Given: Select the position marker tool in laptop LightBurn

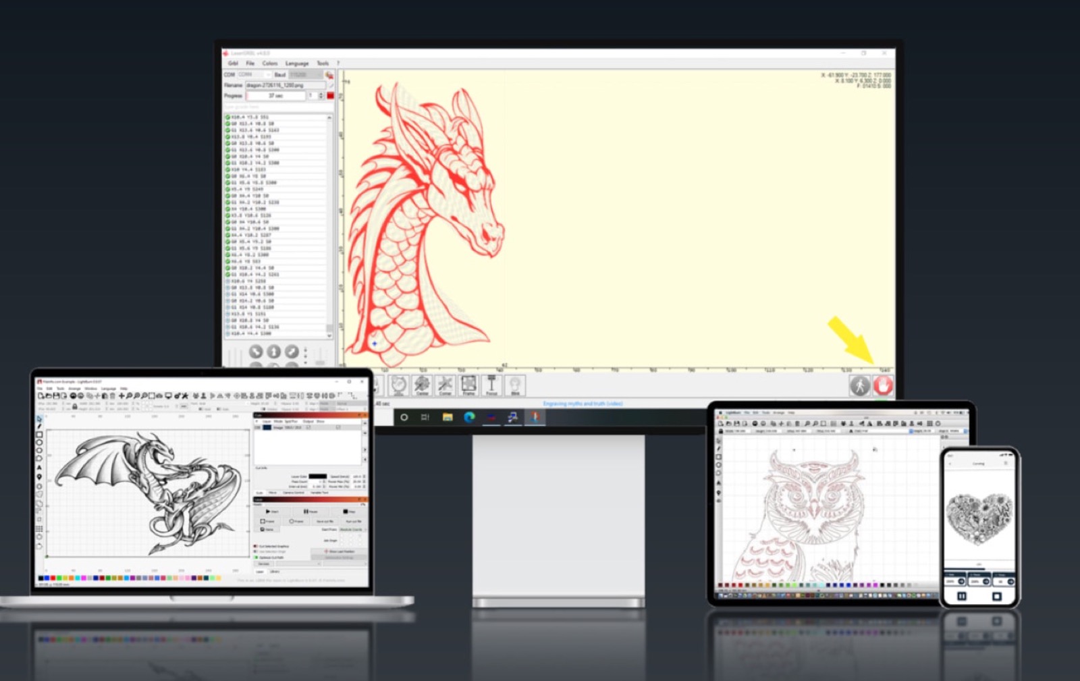Looking at the screenshot, I should click(x=39, y=476).
